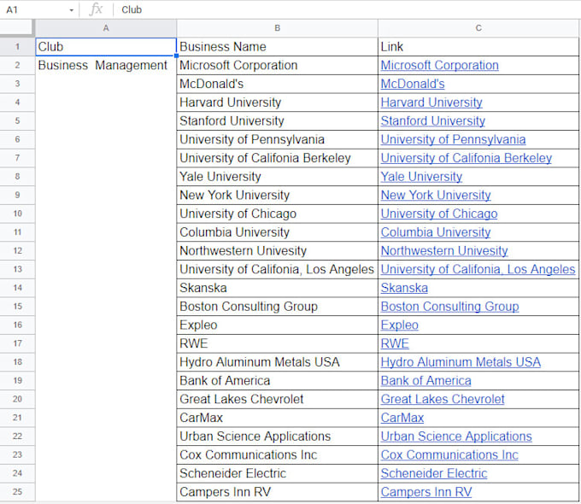
Task: Open the McDonald's link
Action: click(413, 84)
